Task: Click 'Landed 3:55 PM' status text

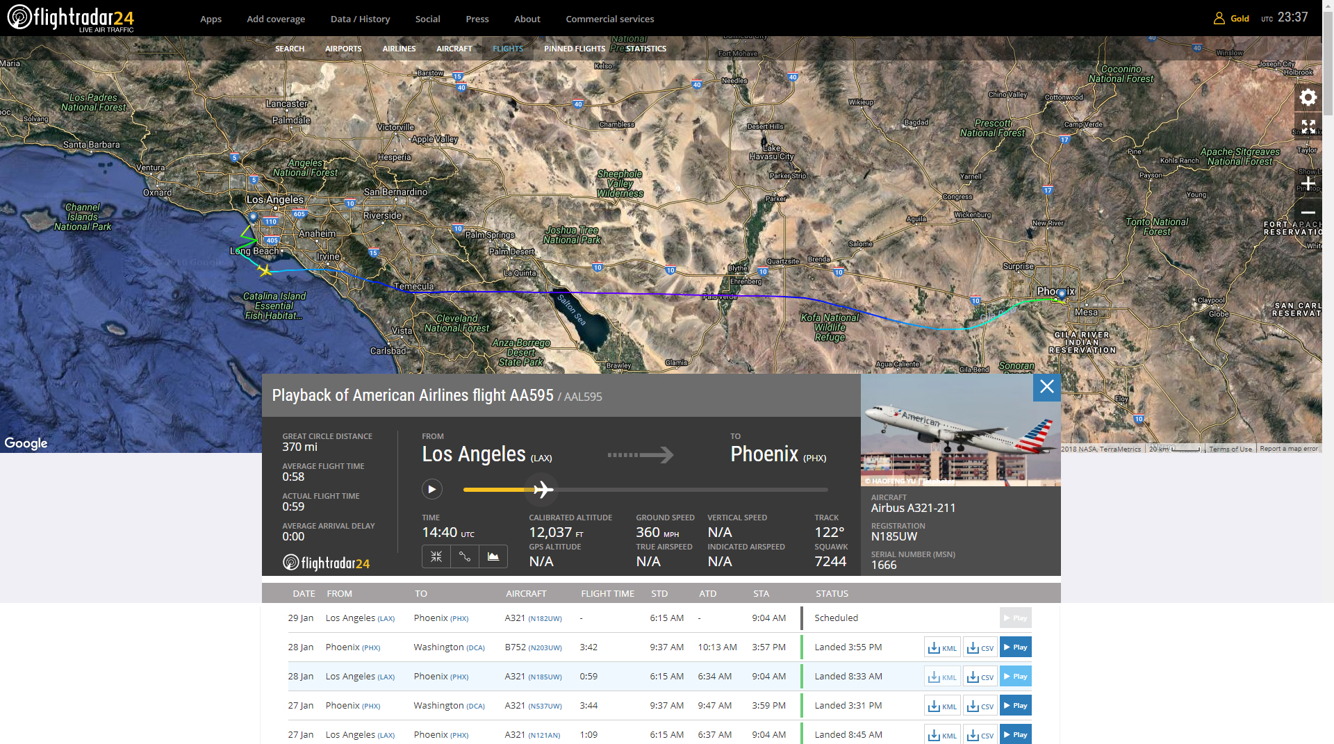Action: 848,647
